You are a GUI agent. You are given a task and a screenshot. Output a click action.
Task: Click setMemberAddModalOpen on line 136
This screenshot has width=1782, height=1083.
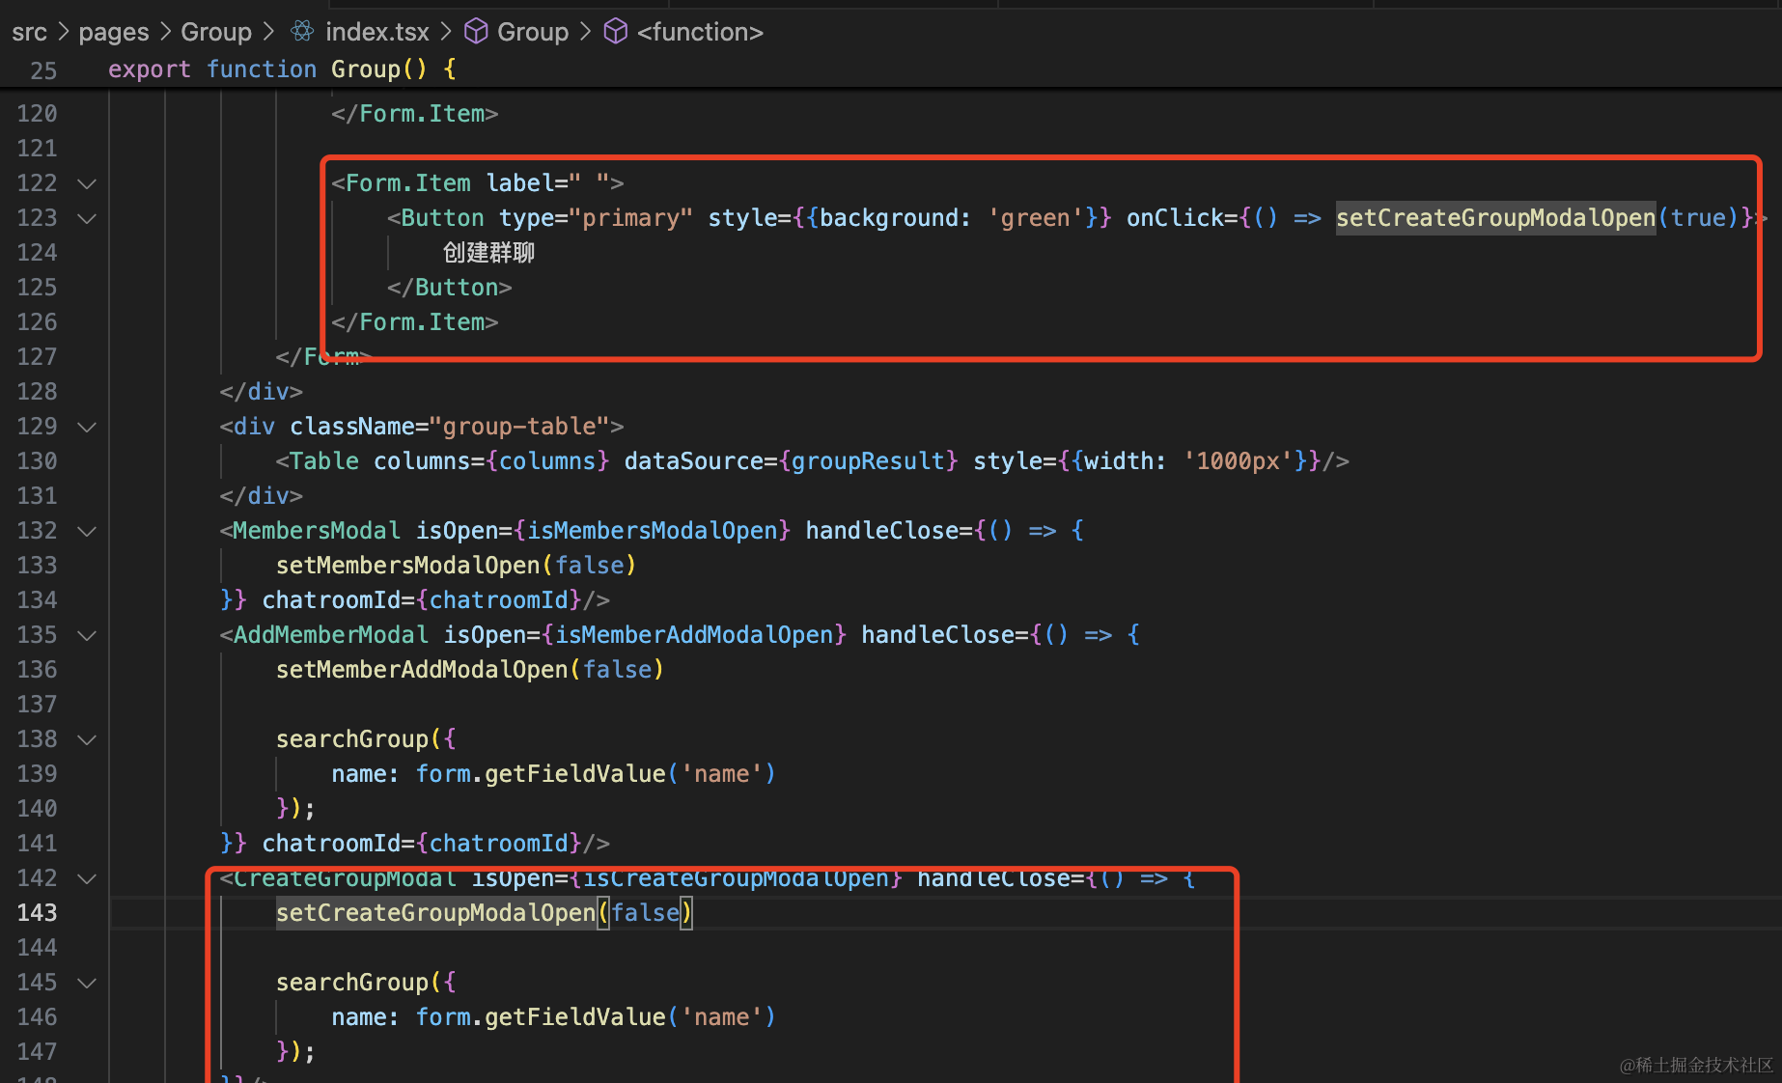click(x=422, y=670)
